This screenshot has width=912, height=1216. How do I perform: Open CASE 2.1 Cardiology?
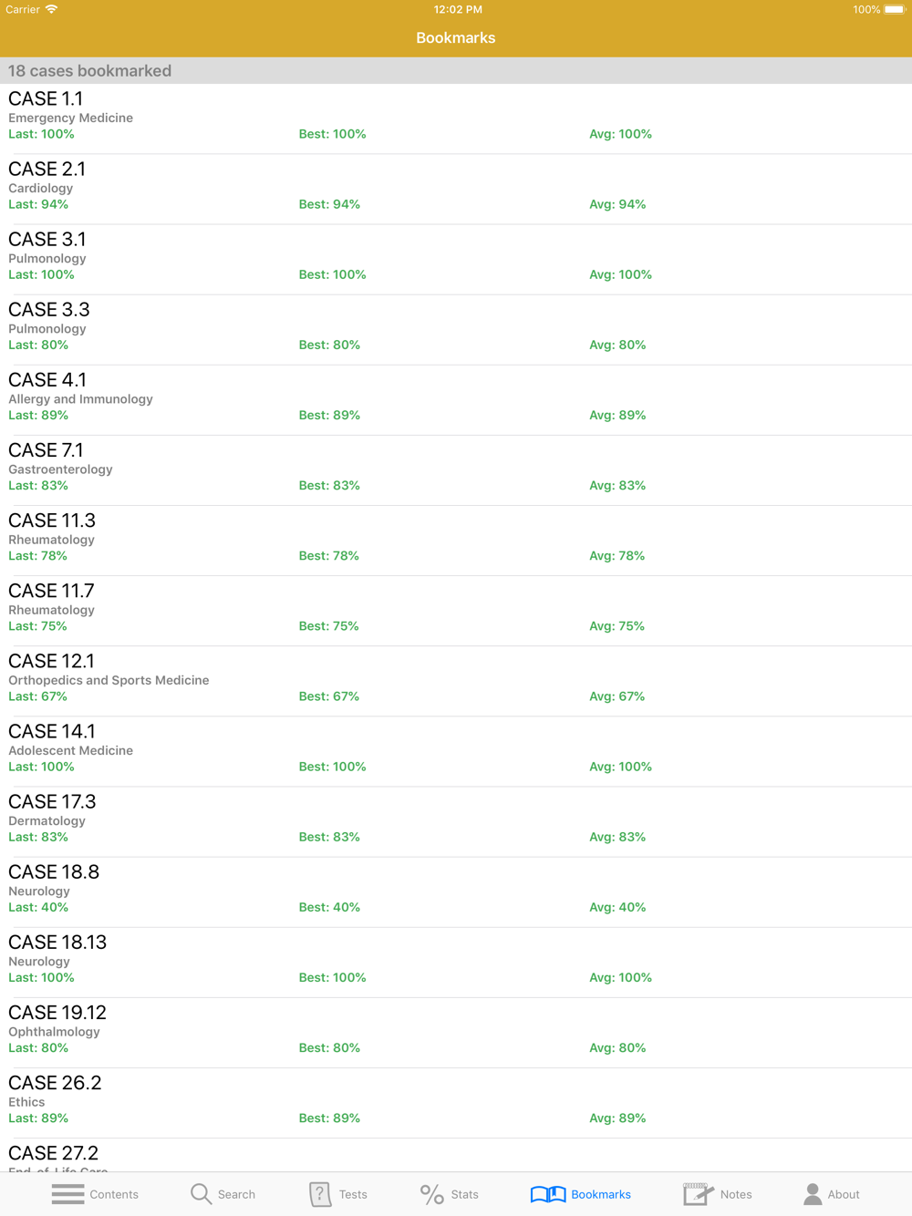pyautogui.click(x=456, y=189)
